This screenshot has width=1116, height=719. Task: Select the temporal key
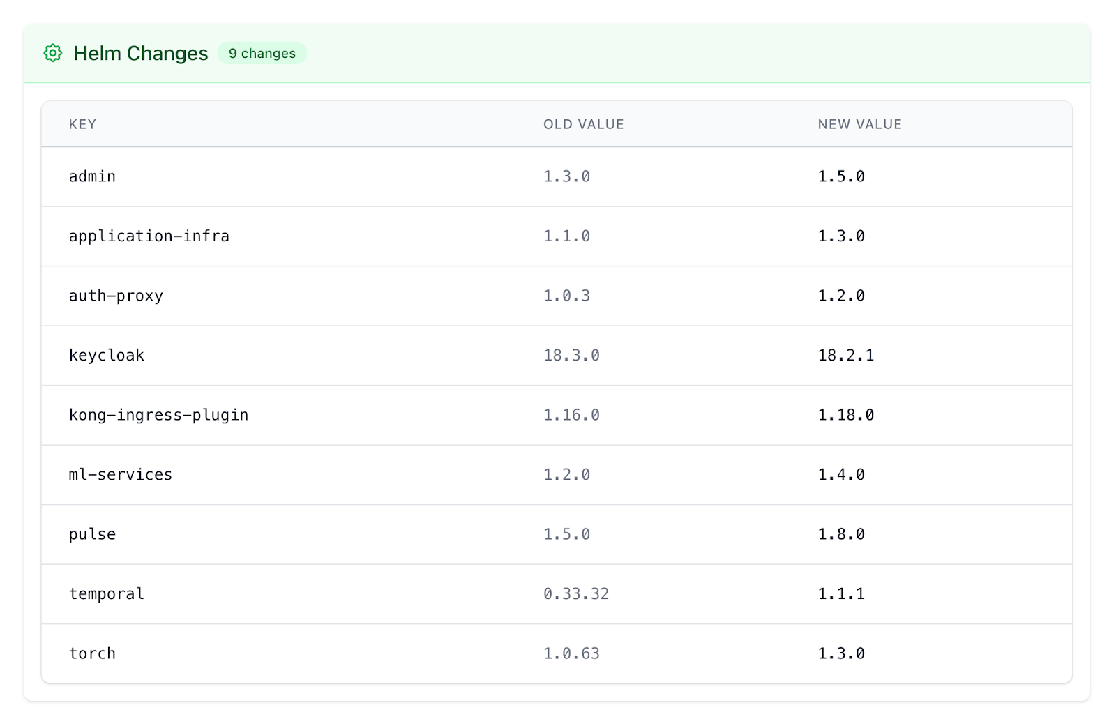coord(106,594)
